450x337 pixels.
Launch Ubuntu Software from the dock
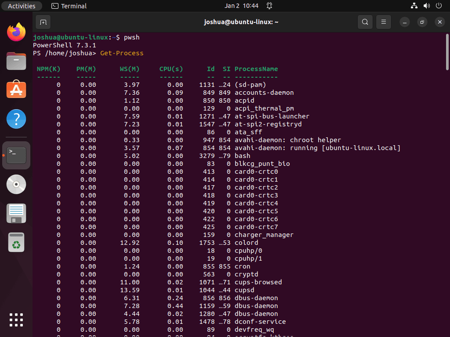point(16,90)
